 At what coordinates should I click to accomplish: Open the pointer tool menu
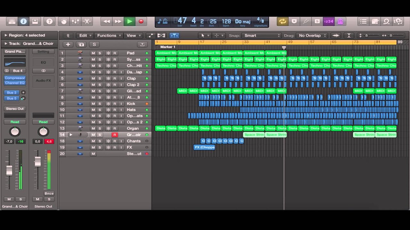pyautogui.click(x=204, y=35)
